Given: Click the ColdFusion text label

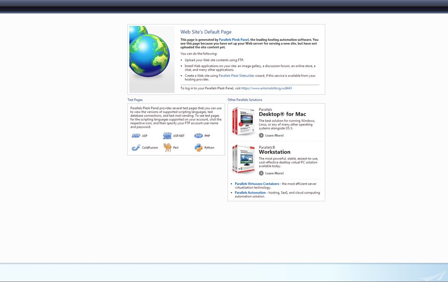Looking at the screenshot, I should coord(150,147).
